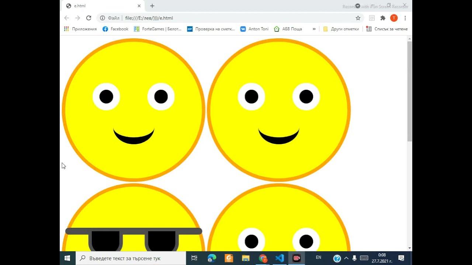The image size is (472, 265).
Task: Open the АБВ Поща bookmark
Action: tap(288, 29)
